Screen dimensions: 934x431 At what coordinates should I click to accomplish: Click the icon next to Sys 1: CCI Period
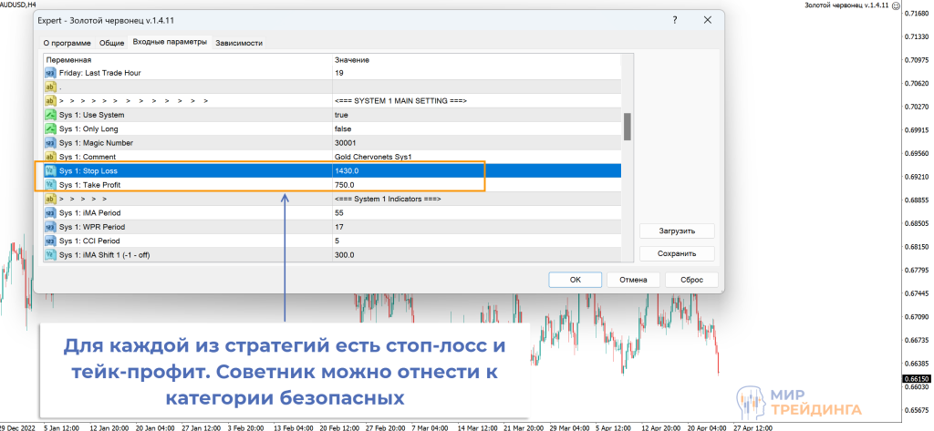(51, 241)
